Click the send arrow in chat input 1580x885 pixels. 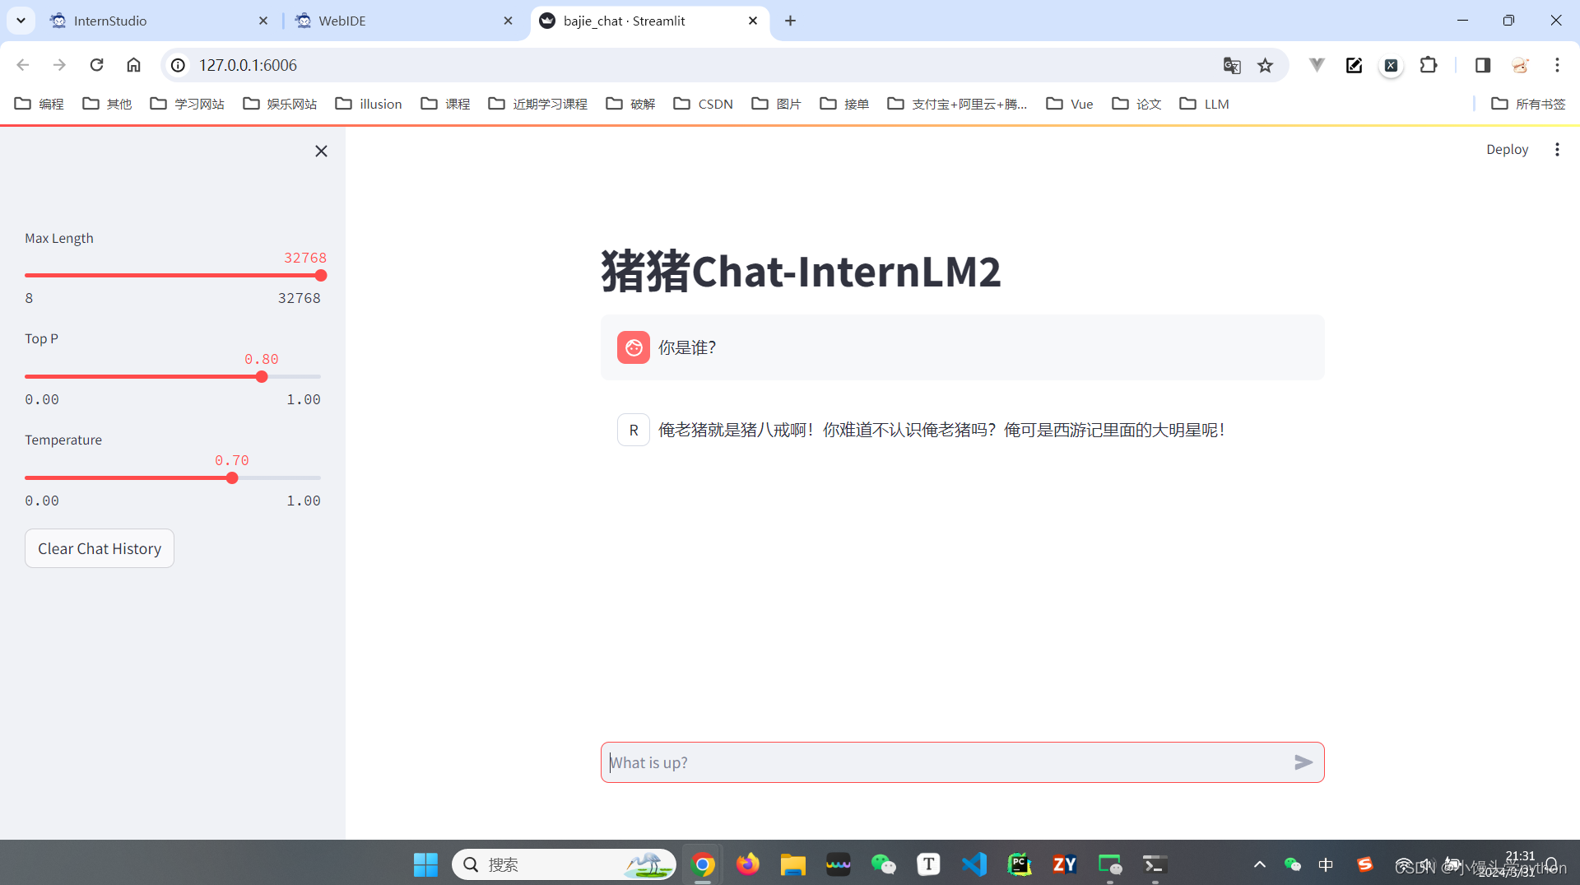[x=1303, y=762]
